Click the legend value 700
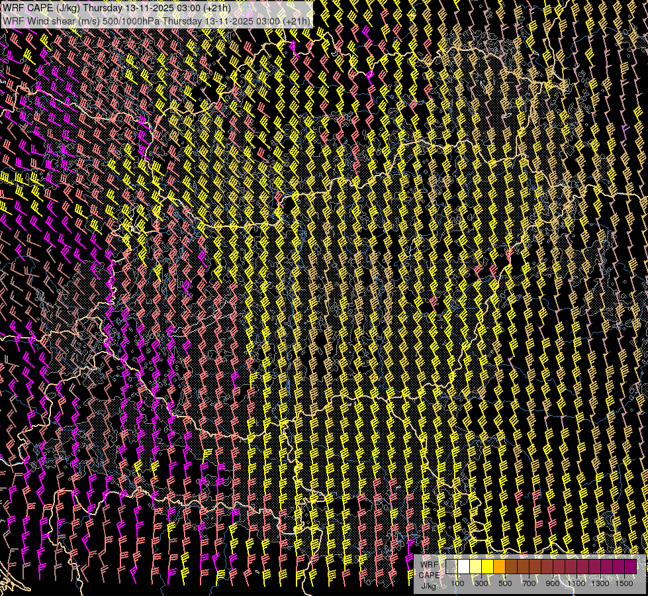648x596 pixels. [529, 583]
